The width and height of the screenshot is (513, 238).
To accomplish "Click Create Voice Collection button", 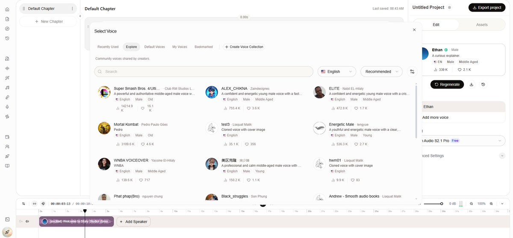I will coord(244,47).
